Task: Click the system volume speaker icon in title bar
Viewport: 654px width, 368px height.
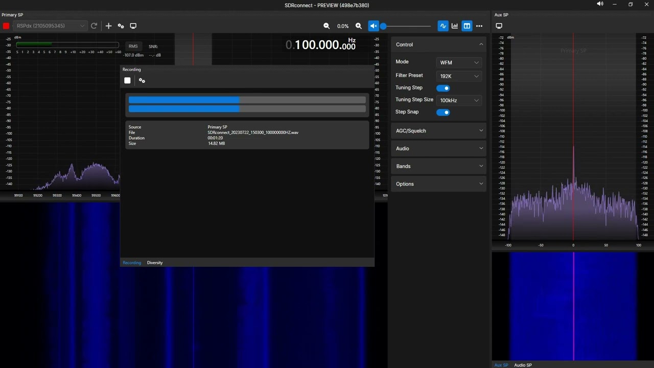Action: pos(600,4)
